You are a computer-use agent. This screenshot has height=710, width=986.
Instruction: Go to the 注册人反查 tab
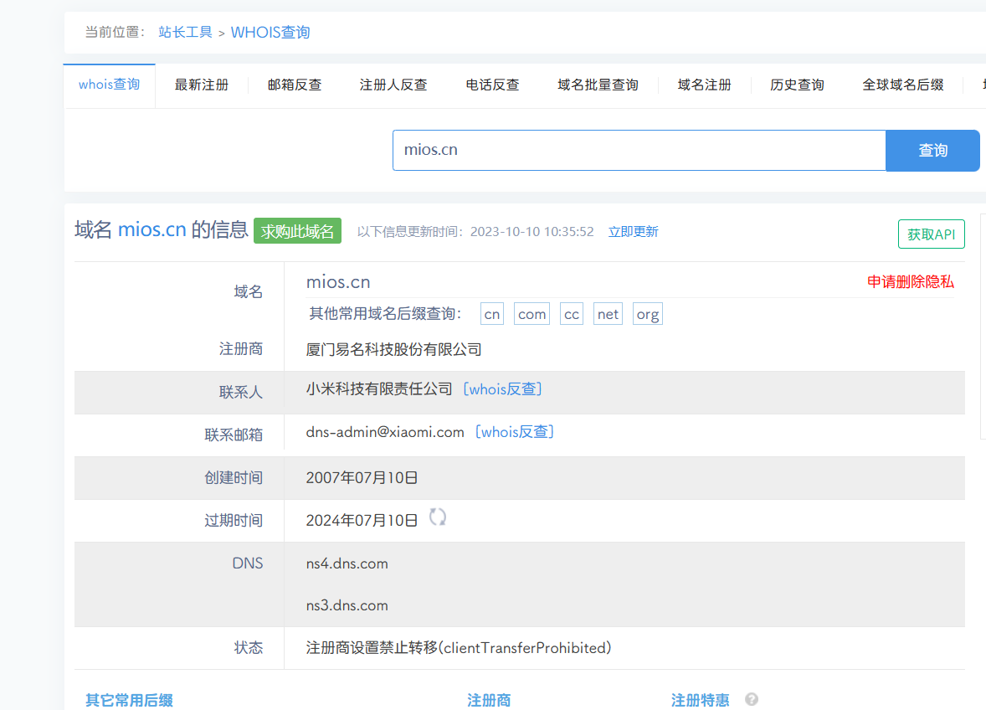(393, 85)
